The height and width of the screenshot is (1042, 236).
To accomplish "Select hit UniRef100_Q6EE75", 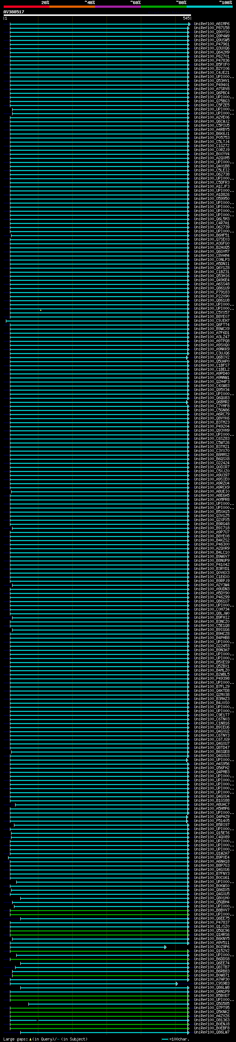I will [212, 918].
